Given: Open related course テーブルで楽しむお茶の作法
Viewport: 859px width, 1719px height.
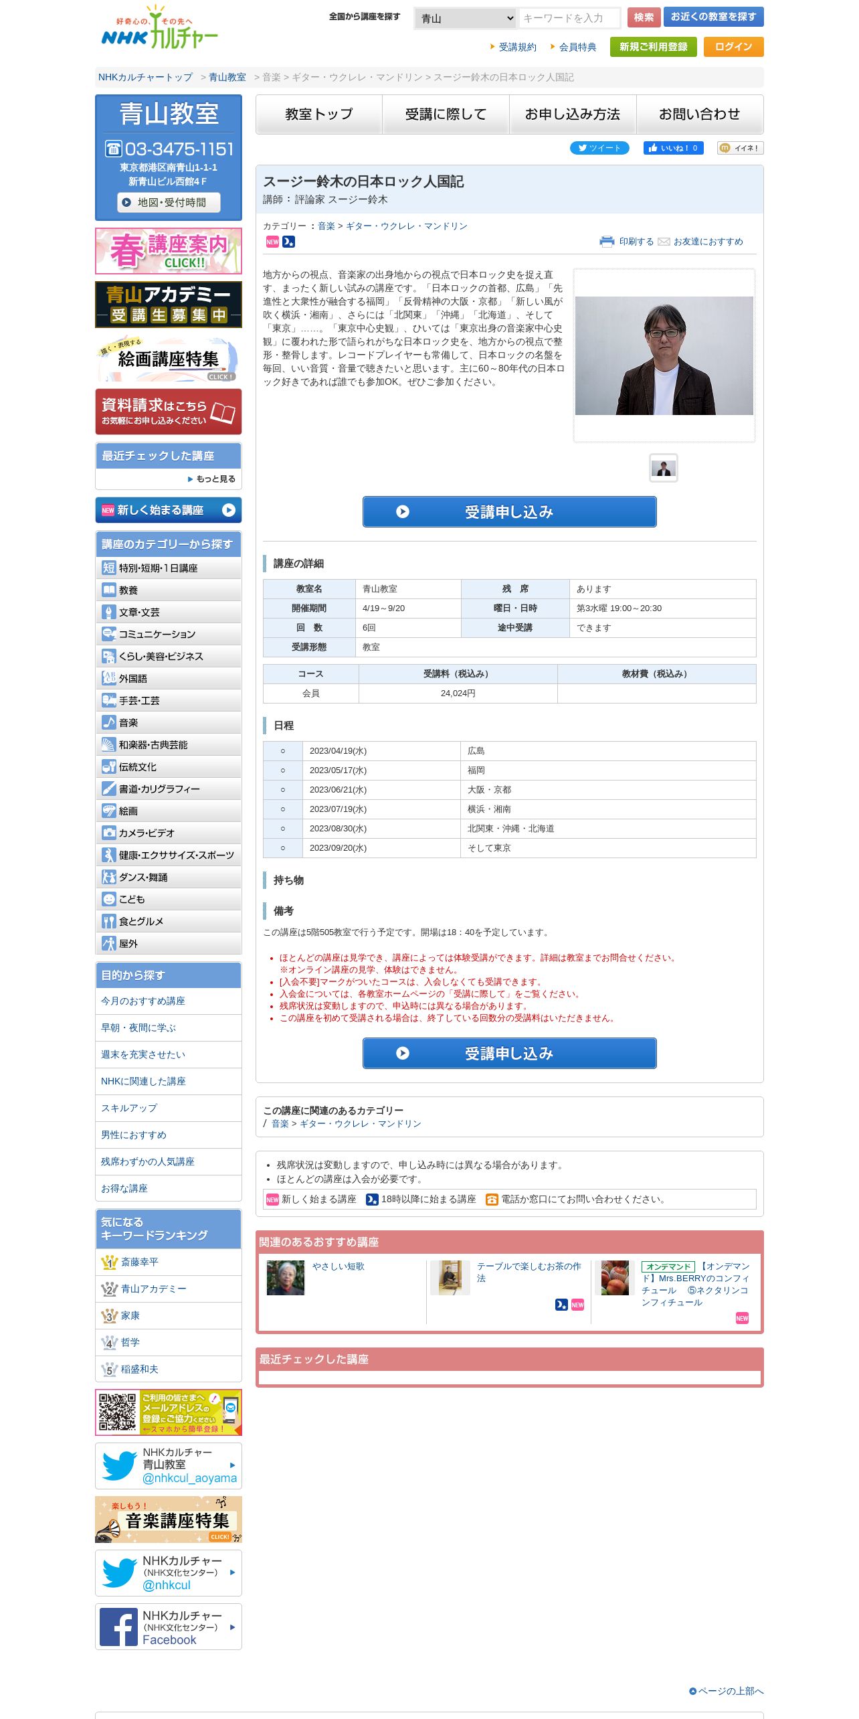Looking at the screenshot, I should (529, 1272).
